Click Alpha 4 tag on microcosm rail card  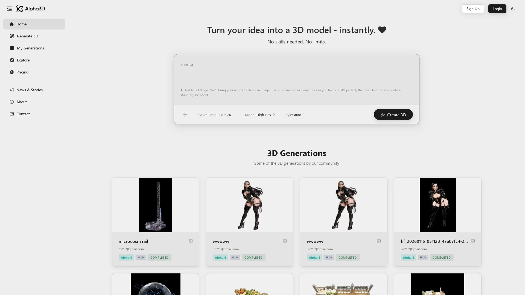coord(126,257)
